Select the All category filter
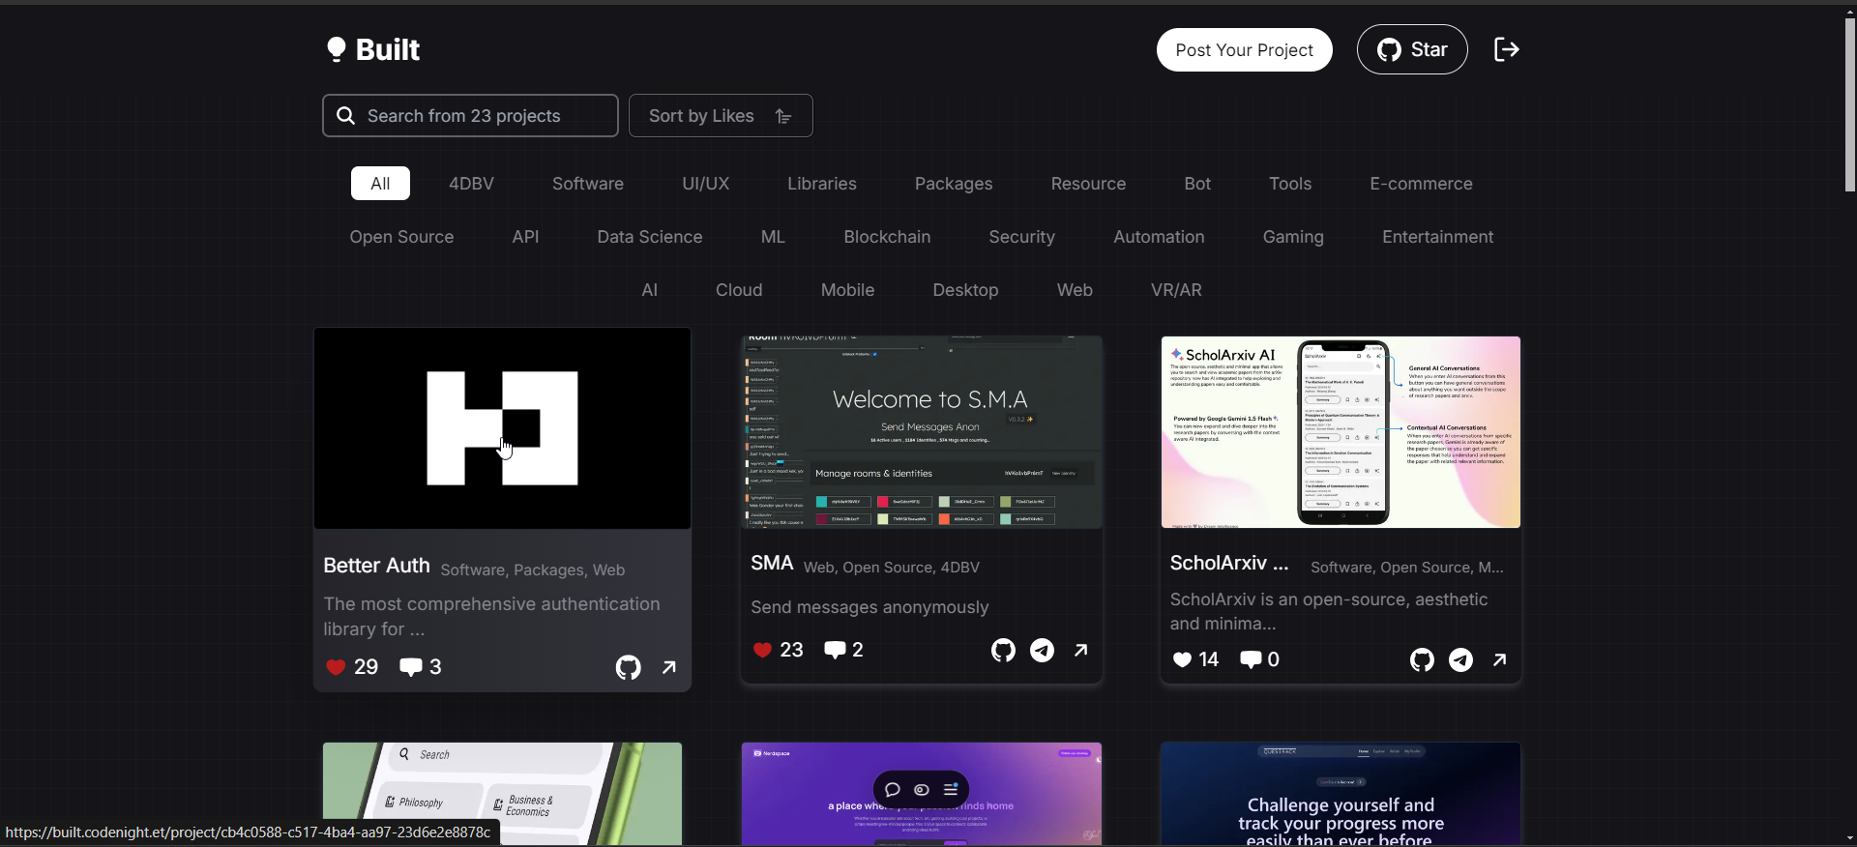Viewport: 1857px width, 847px height. 380,184
